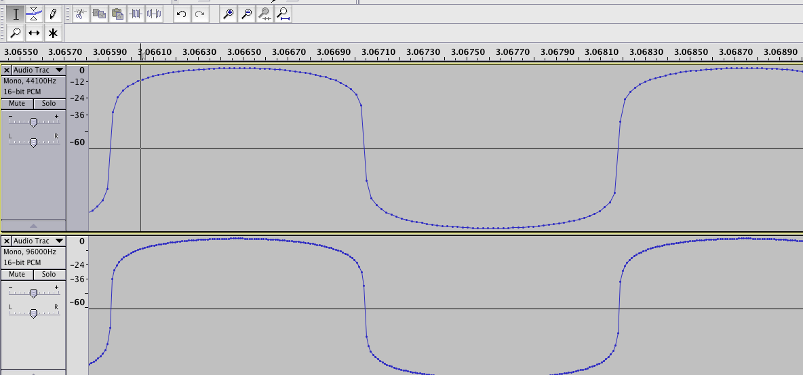Open the 44100Hz track dropdown menu
803x375 pixels.
59,71
